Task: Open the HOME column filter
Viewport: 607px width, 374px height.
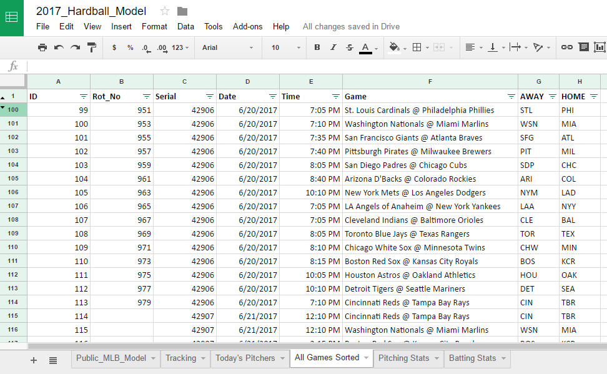Action: pos(594,96)
